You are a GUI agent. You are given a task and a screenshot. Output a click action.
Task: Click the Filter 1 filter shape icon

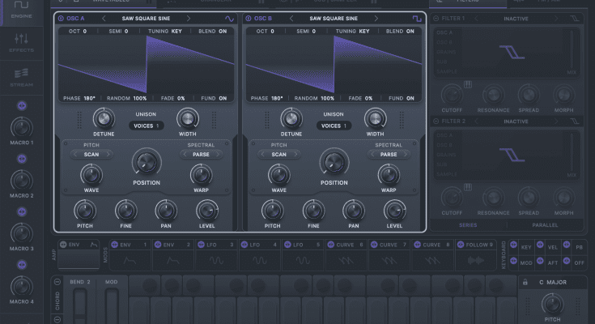point(575,18)
